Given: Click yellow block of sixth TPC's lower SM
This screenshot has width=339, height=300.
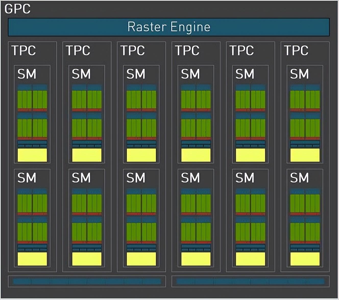Looking at the screenshot, I should [305, 259].
